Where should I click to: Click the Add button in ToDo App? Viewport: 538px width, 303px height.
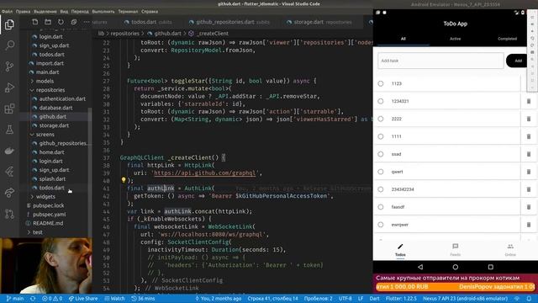click(x=517, y=61)
